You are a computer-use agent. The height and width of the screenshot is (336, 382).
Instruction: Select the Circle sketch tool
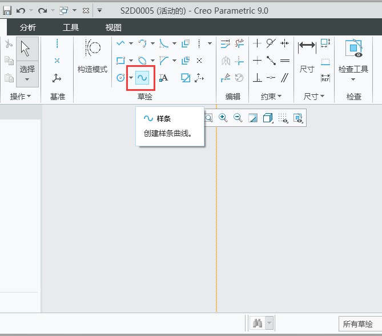[120, 78]
